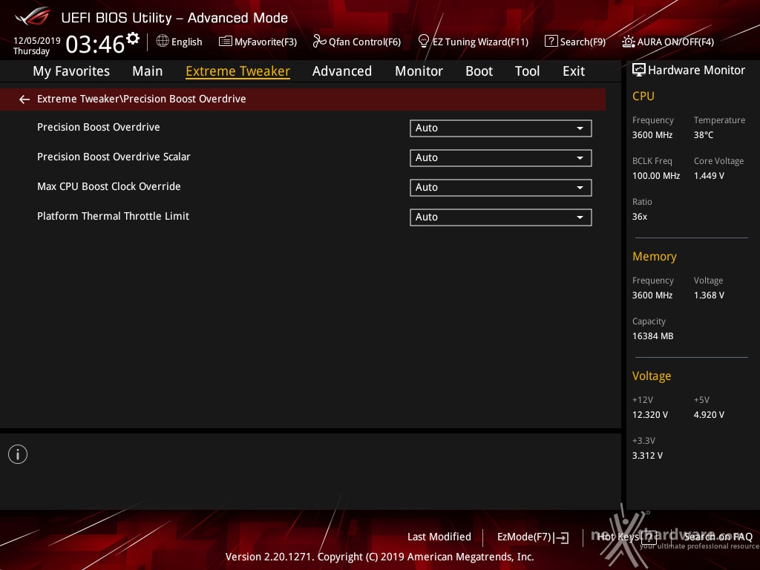Viewport: 760px width, 570px height.
Task: Click the Version 2.20.1271 copyright text
Action: (x=379, y=557)
